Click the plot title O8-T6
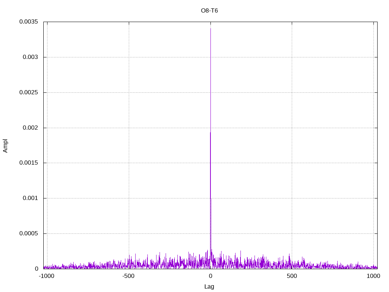The height and width of the screenshot is (292, 389). click(x=209, y=10)
